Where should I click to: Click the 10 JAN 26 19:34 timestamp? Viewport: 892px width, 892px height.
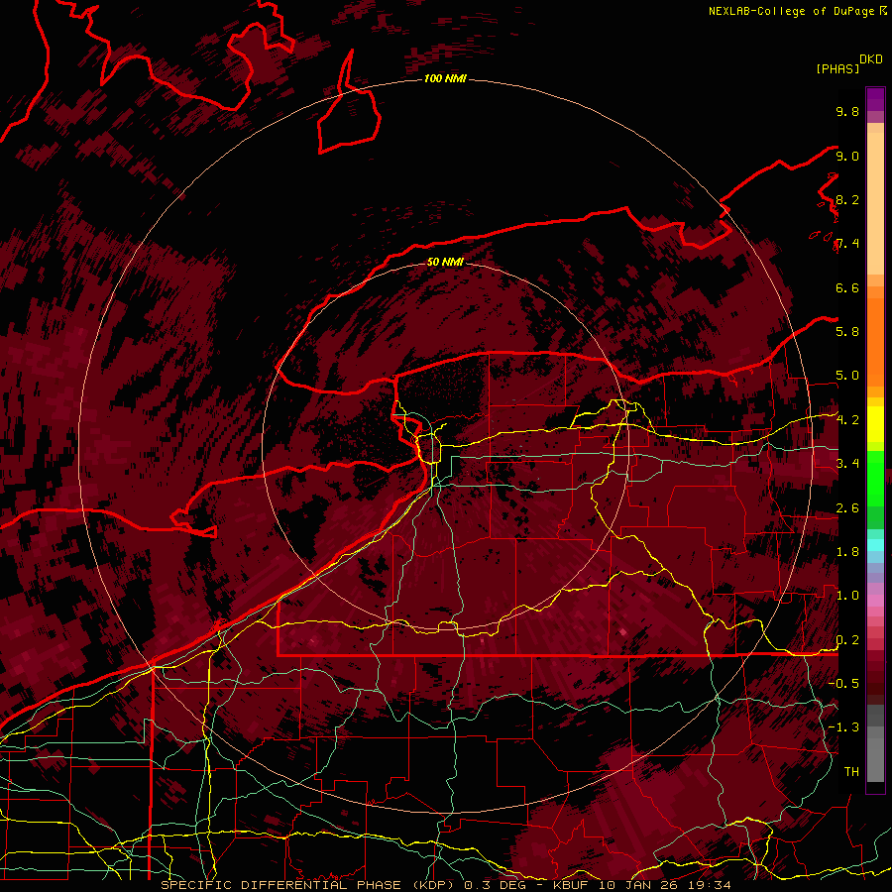pos(664,885)
